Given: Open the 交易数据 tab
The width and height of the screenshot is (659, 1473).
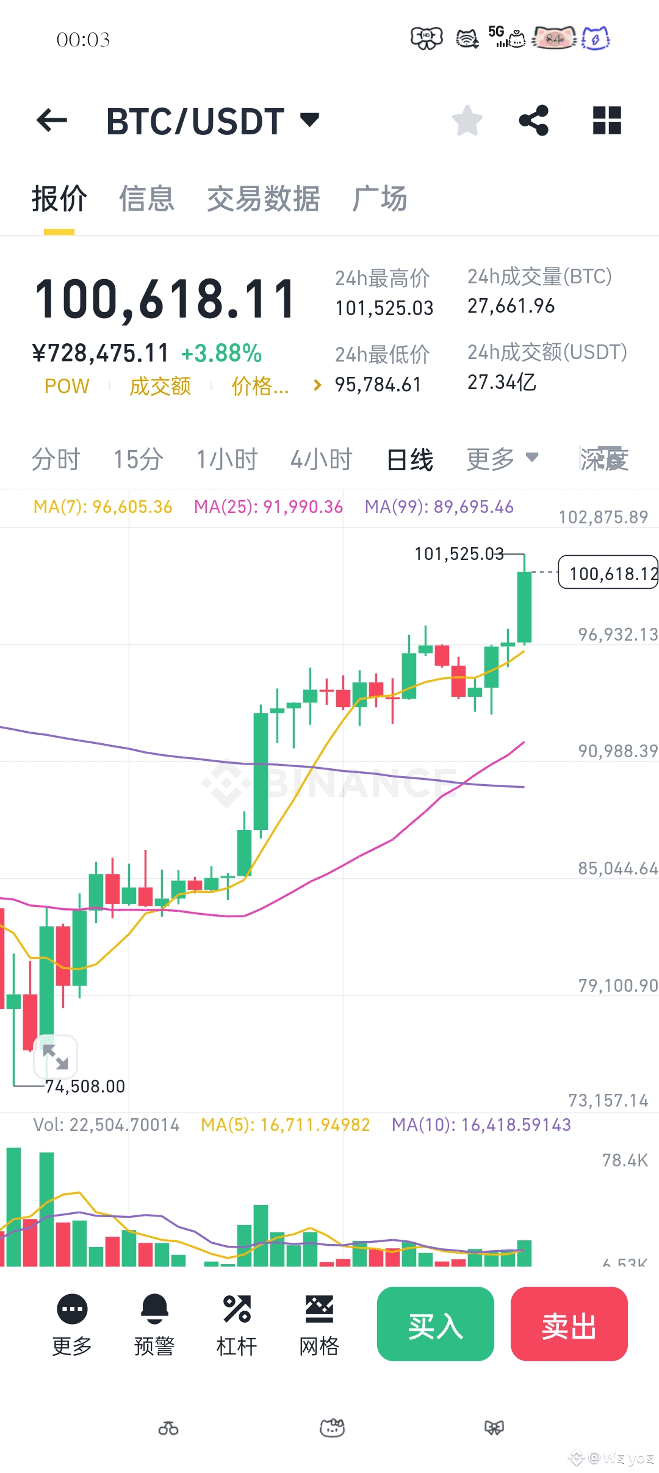Looking at the screenshot, I should 263,198.
